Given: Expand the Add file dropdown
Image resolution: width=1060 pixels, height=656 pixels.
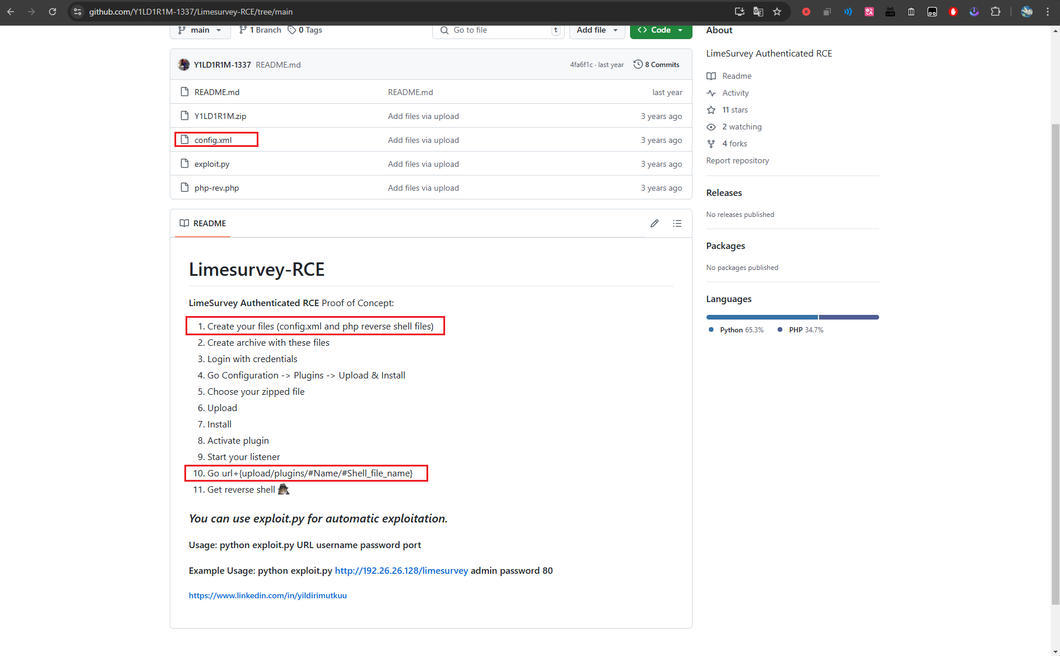Looking at the screenshot, I should [x=597, y=30].
